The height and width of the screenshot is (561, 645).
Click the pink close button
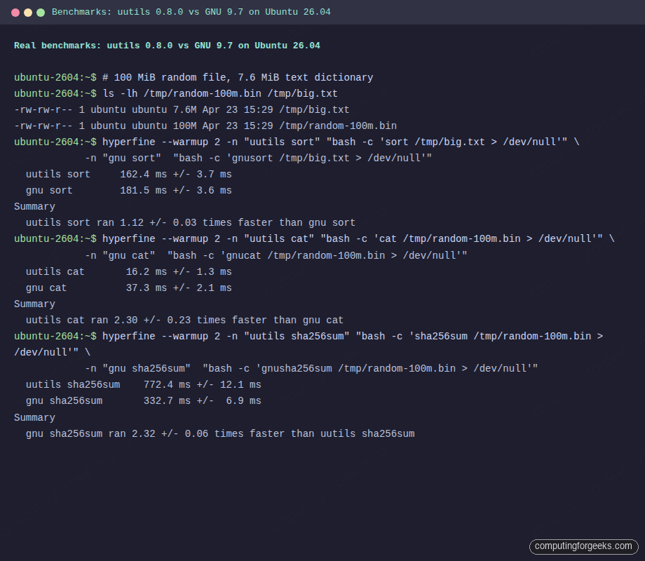click(17, 12)
